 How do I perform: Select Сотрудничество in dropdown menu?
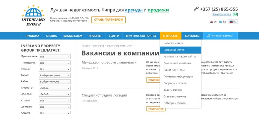(180, 50)
